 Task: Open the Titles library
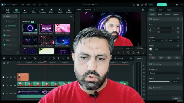pos(34,11)
